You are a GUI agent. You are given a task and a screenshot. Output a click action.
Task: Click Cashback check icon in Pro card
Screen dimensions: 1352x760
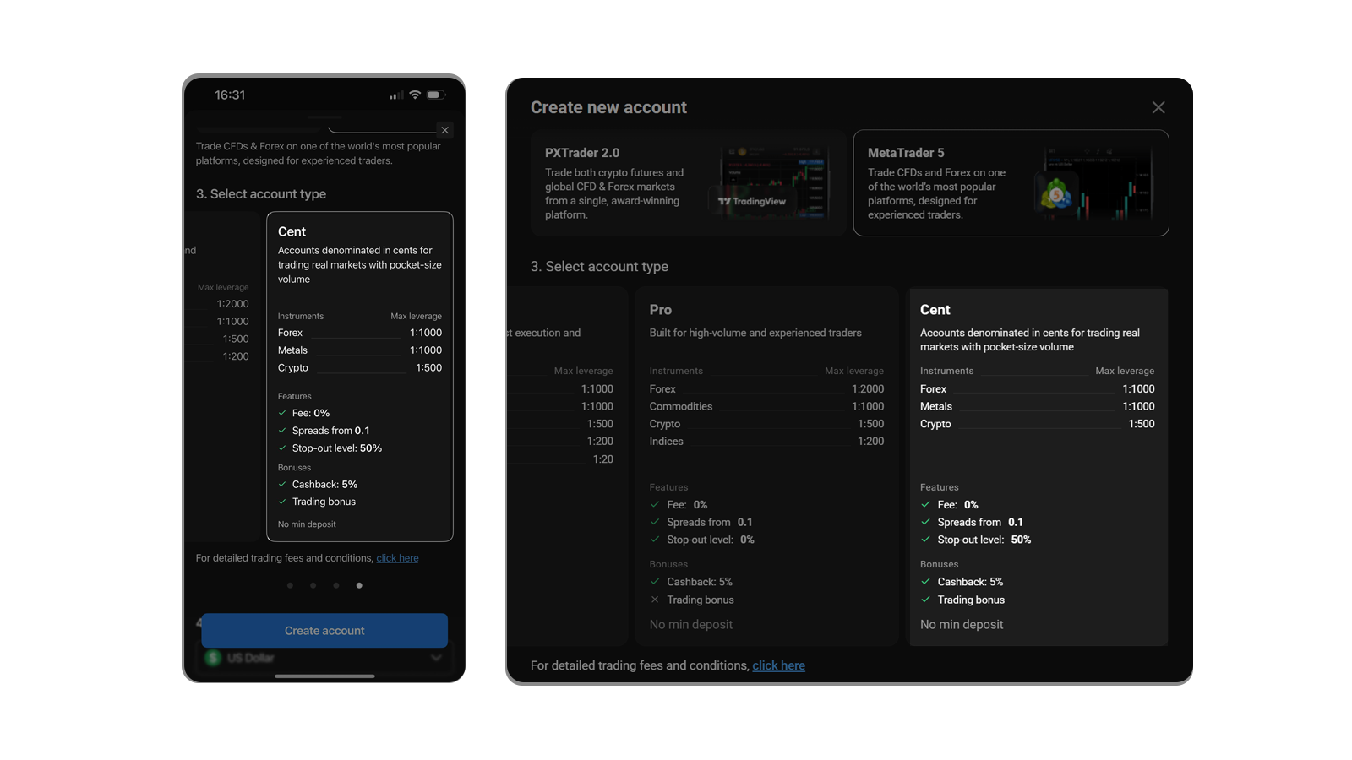click(655, 582)
